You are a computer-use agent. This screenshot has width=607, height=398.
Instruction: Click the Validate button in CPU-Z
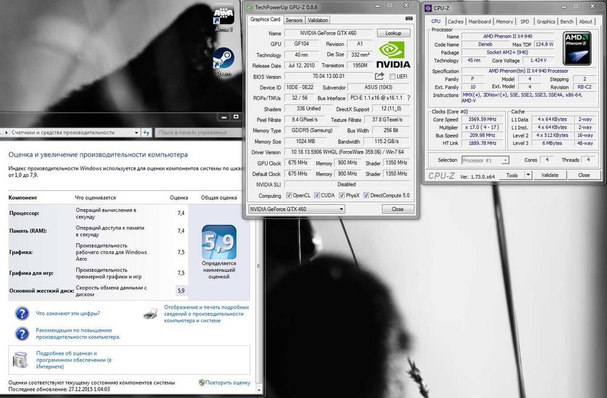point(550,175)
